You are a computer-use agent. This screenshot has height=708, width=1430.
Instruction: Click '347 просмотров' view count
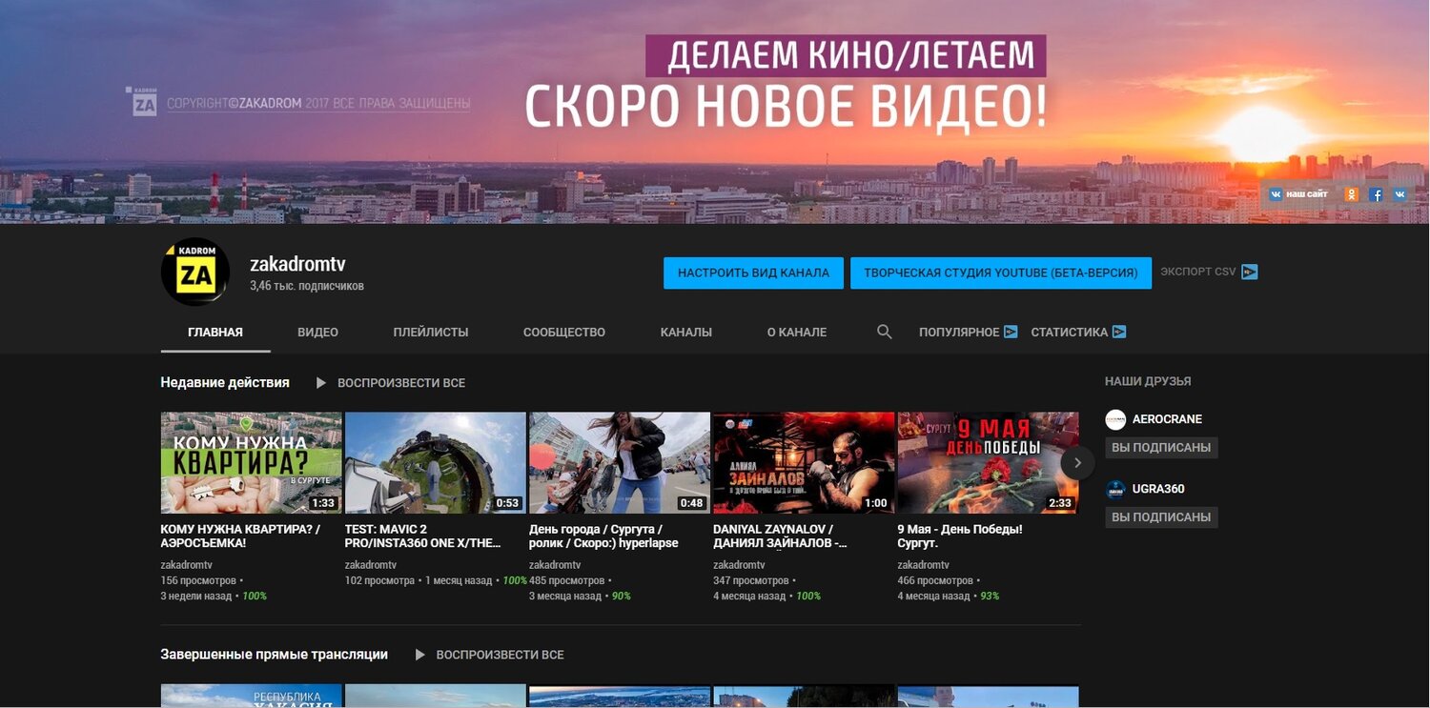tap(751, 580)
